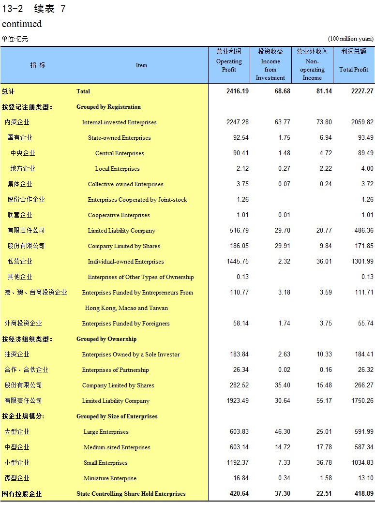The width and height of the screenshot is (375, 517).
Task: Select the Total operating profit value 2416.19
Action: pyautogui.click(x=238, y=91)
